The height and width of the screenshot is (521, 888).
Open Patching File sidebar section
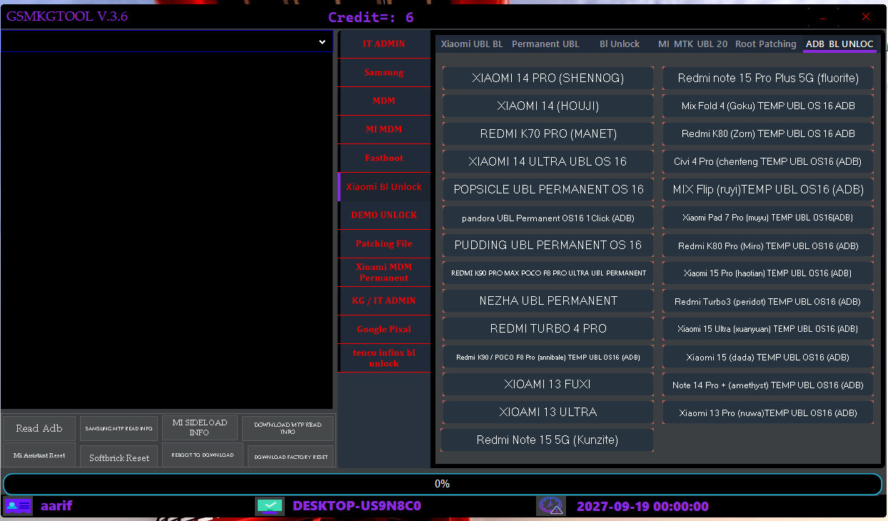coord(384,244)
